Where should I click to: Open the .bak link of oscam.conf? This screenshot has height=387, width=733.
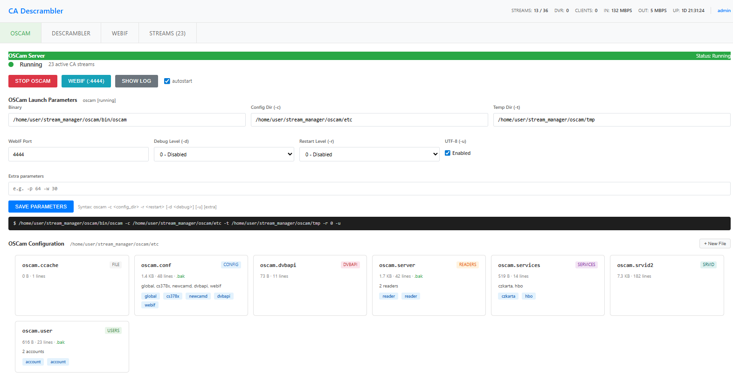pyautogui.click(x=181, y=276)
